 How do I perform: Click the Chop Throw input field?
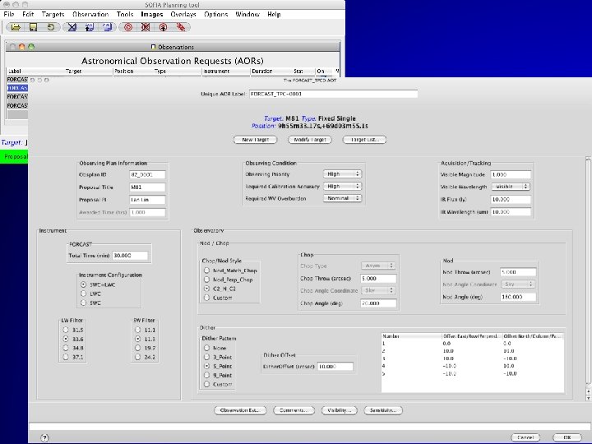[x=377, y=279]
